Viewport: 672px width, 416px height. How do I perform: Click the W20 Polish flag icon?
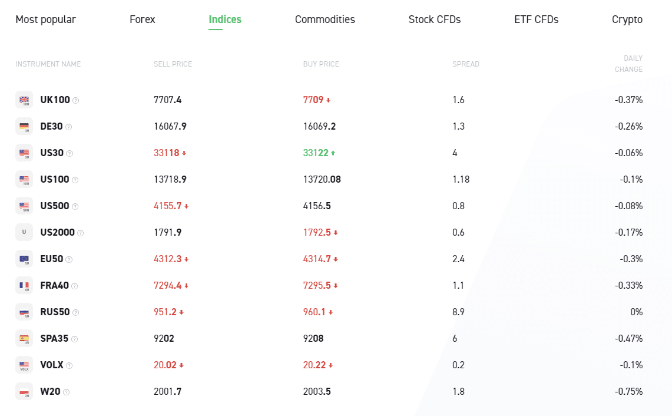(x=24, y=392)
